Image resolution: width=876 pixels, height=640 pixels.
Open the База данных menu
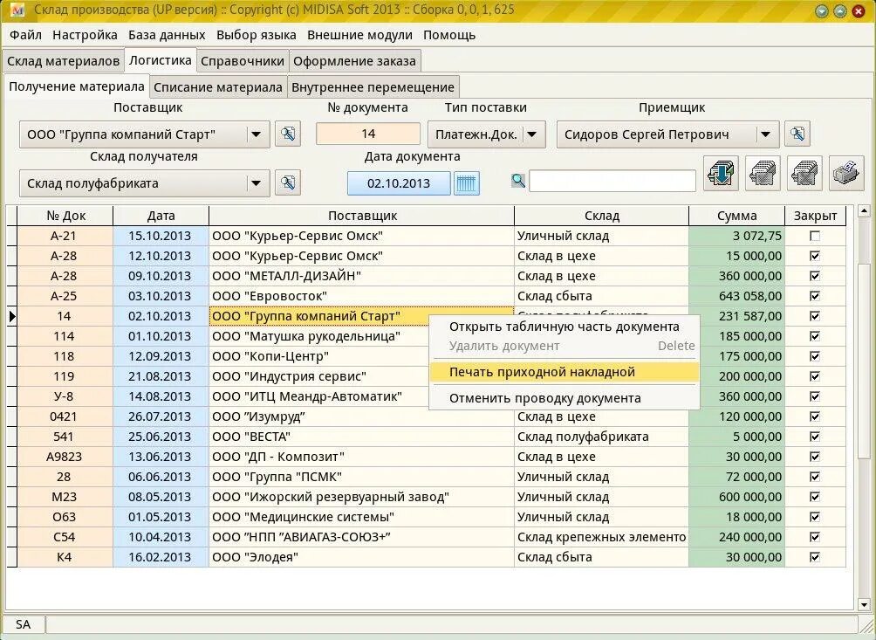167,35
